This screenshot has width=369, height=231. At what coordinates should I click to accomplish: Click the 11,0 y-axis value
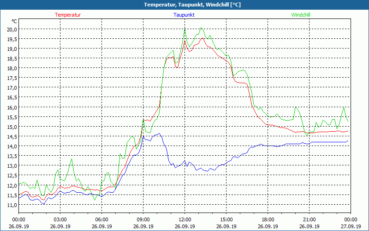click(12, 205)
